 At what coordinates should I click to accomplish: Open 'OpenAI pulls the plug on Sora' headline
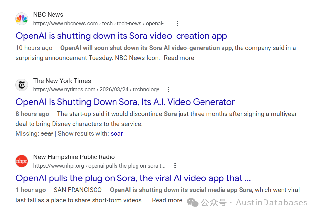[133, 178]
